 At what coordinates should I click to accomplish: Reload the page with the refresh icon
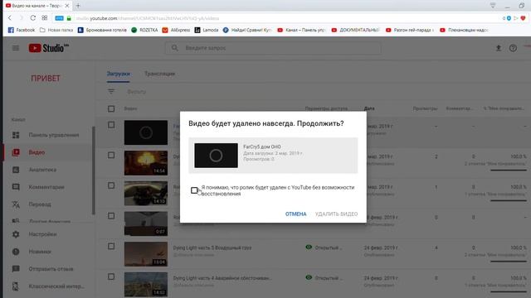33,18
